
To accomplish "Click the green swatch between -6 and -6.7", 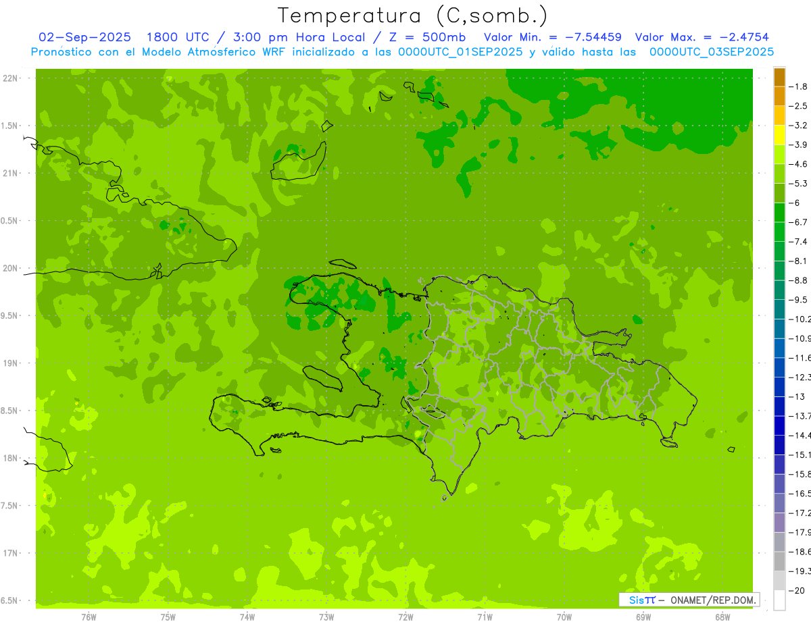I will 779,213.
